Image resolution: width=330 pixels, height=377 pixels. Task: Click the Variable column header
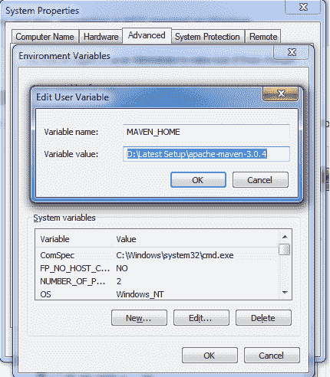pos(74,239)
